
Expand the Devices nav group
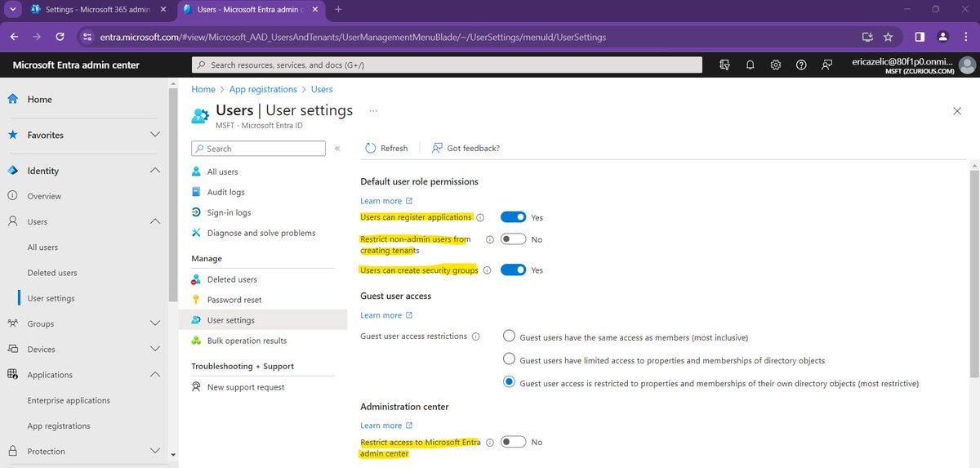click(x=155, y=349)
